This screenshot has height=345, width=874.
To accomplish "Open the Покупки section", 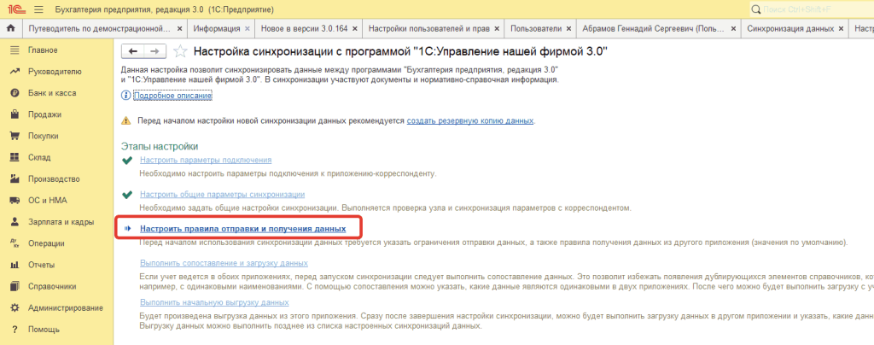I will [x=43, y=136].
